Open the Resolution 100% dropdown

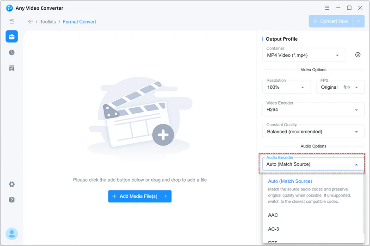(x=286, y=87)
